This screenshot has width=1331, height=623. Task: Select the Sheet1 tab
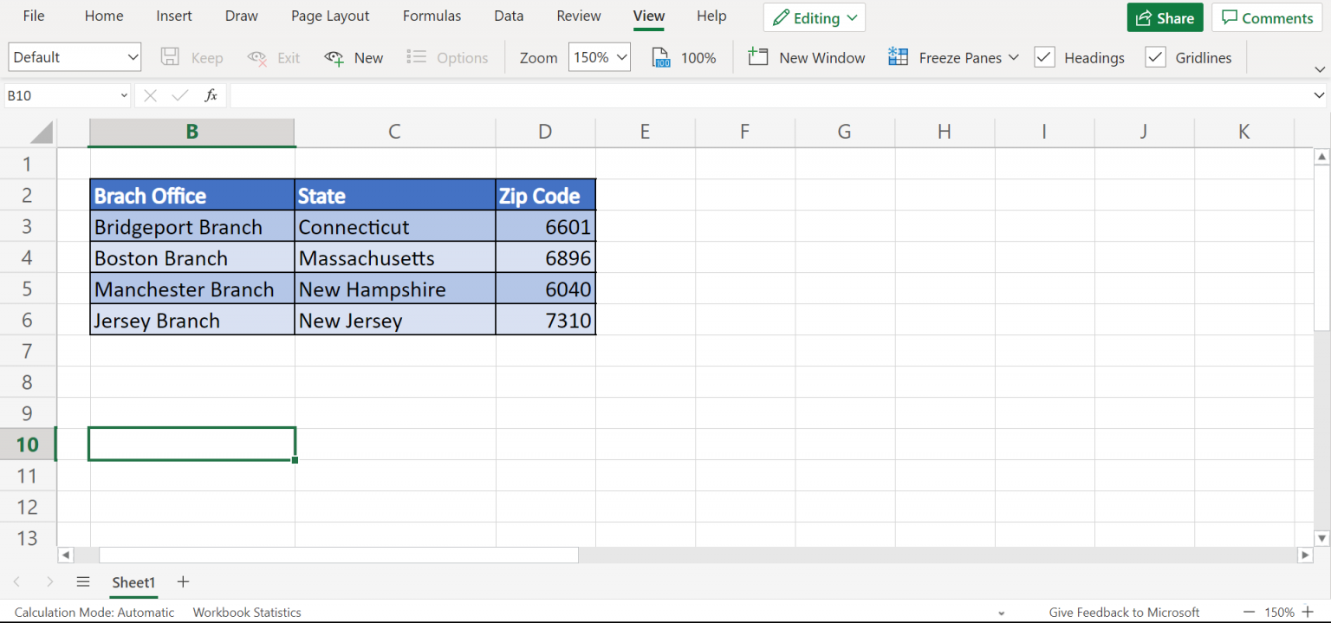[133, 582]
